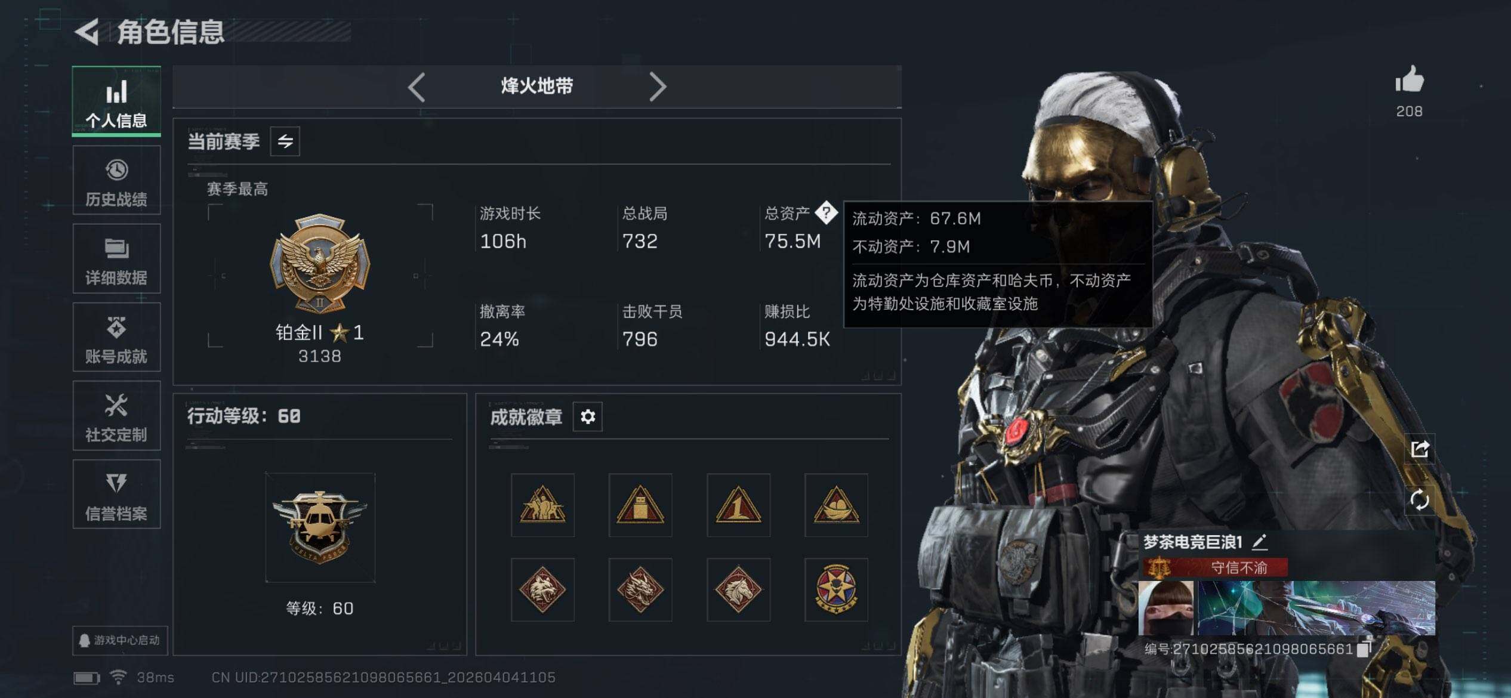This screenshot has width=1511, height=698.
Task: Select the 账号成就 sidebar tab
Action: point(116,338)
